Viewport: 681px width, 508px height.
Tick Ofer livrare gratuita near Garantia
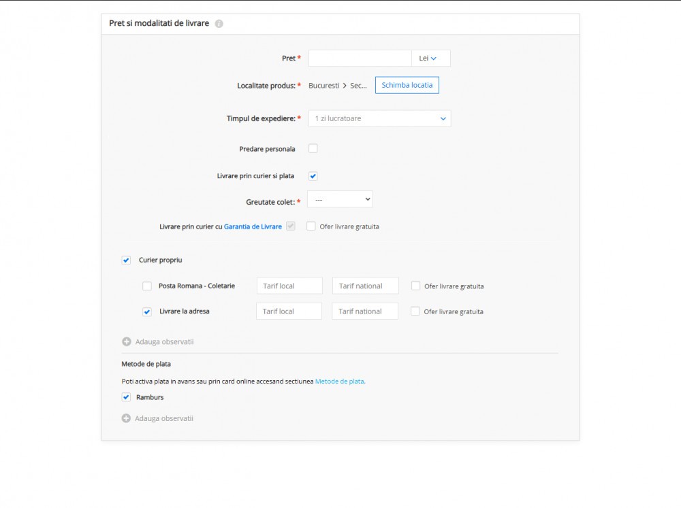point(311,226)
